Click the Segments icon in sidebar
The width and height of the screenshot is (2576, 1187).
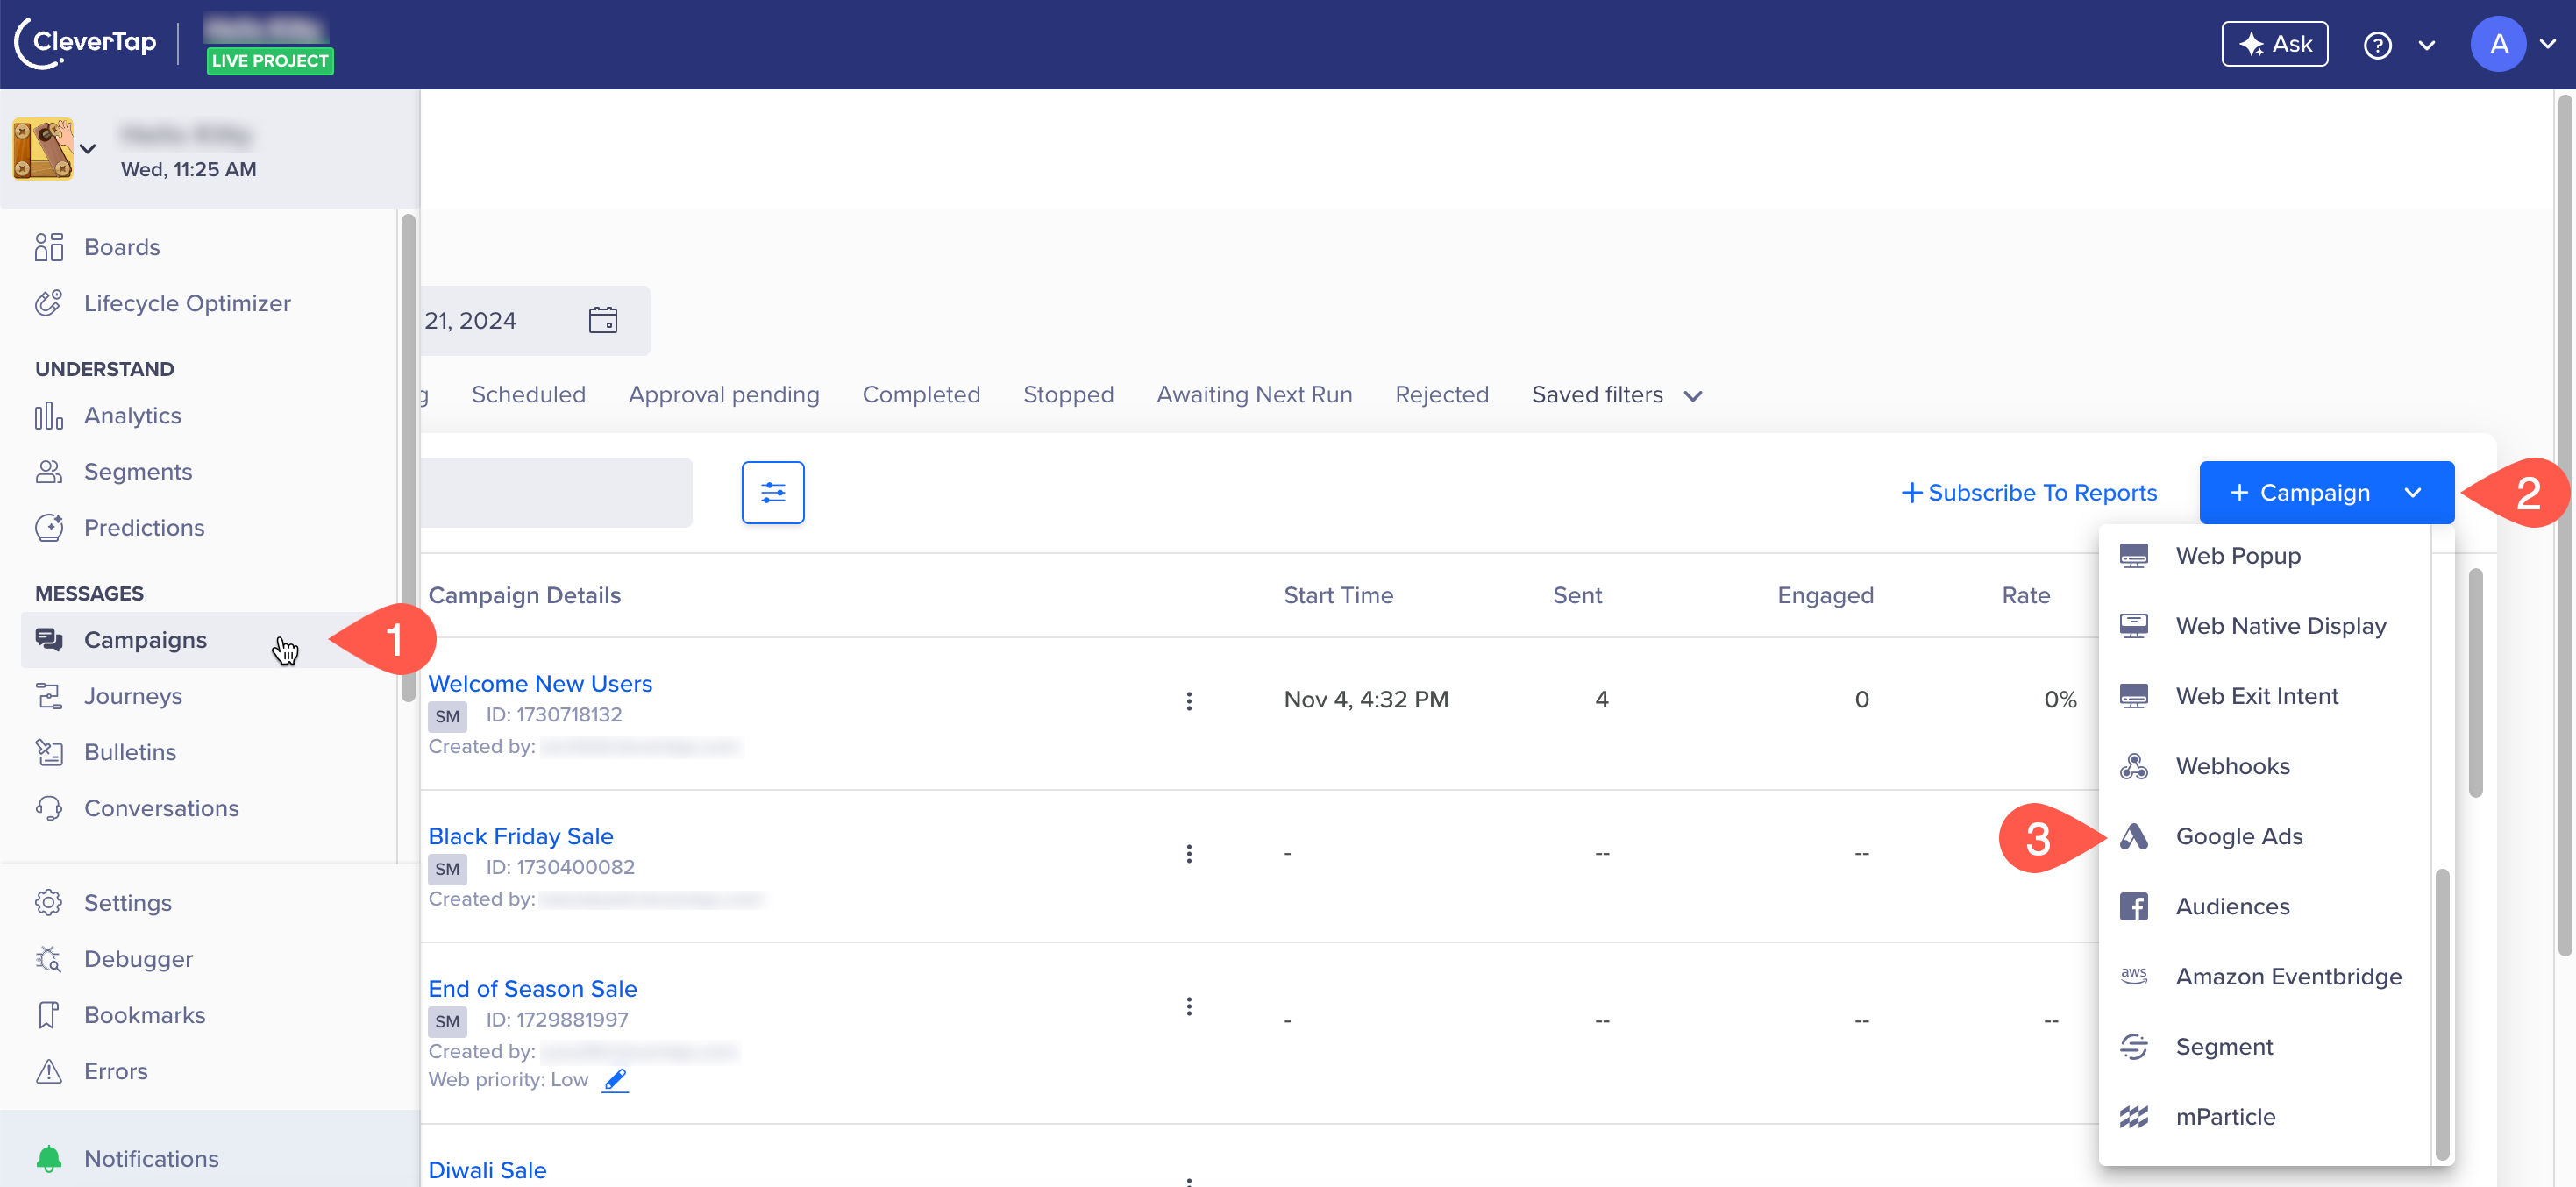[x=49, y=471]
